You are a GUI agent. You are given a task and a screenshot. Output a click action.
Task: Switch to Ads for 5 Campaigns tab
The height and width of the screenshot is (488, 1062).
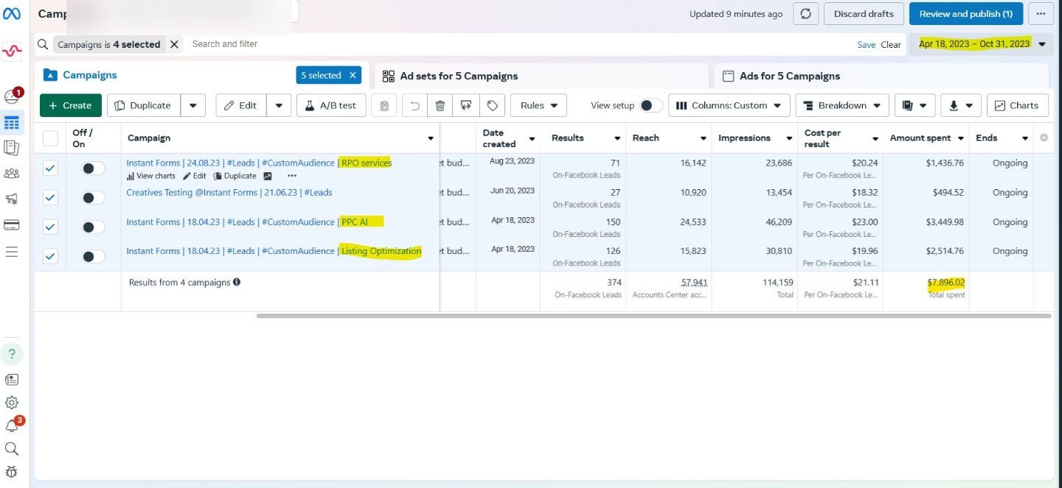tap(881, 76)
